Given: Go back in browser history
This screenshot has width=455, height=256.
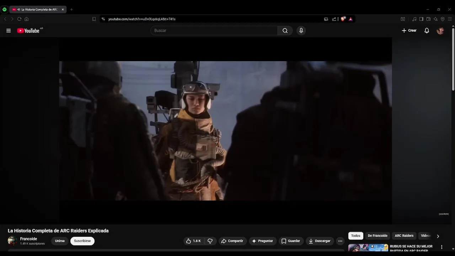Looking at the screenshot, I should tap(5, 19).
